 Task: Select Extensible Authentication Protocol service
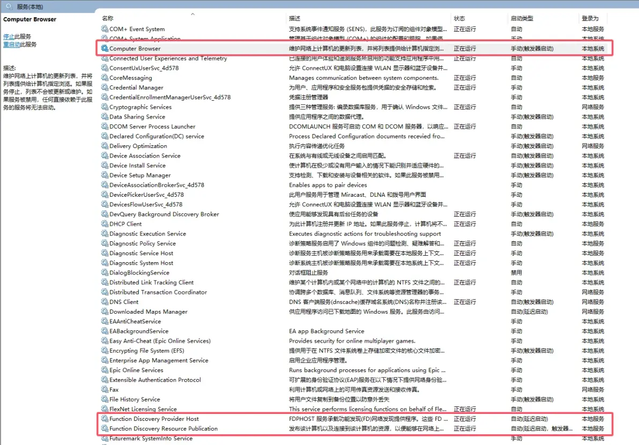[x=353, y=380]
